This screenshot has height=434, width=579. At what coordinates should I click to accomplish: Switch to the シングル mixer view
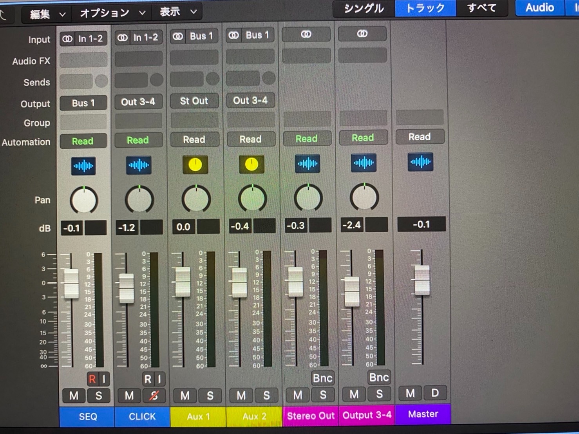tap(364, 9)
